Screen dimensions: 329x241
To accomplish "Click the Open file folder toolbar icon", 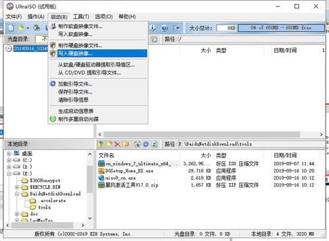I will tap(20, 28).
